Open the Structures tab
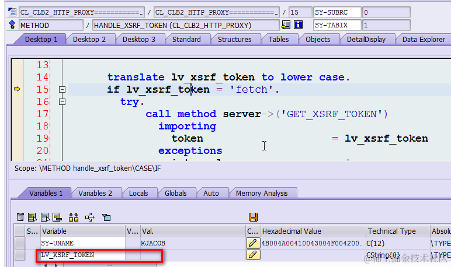 pos(234,39)
